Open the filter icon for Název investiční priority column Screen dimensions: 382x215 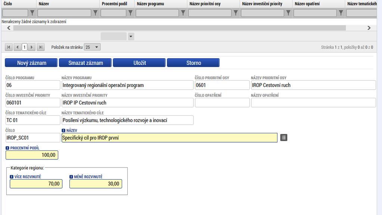[288, 13]
